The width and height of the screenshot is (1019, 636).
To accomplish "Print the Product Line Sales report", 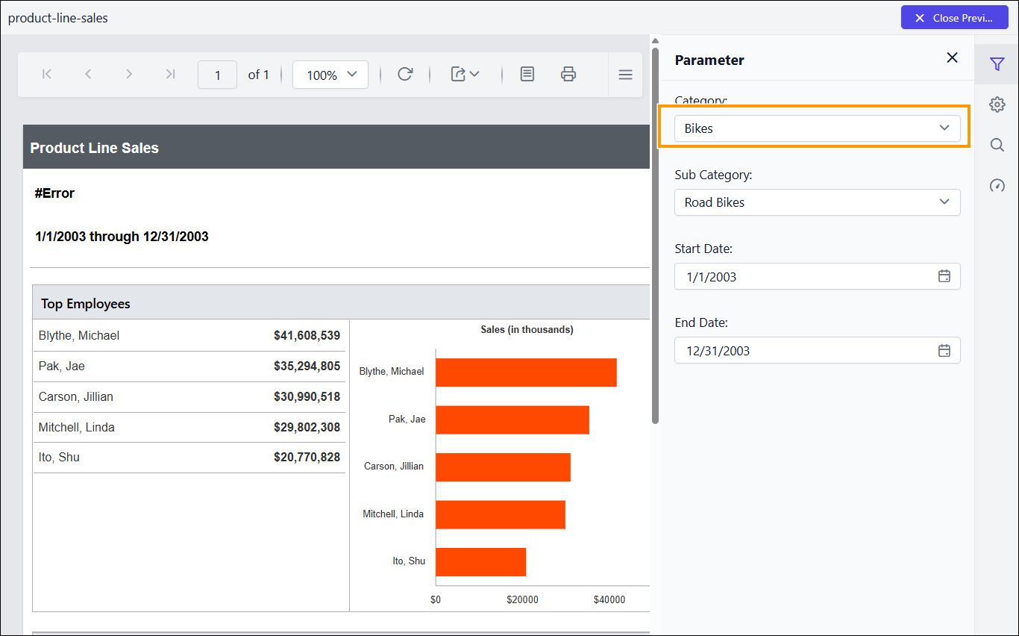I will coord(568,74).
